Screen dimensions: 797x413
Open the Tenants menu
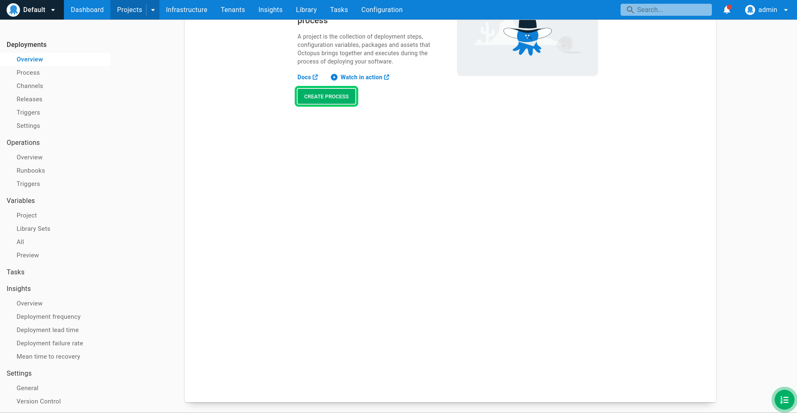tap(232, 10)
